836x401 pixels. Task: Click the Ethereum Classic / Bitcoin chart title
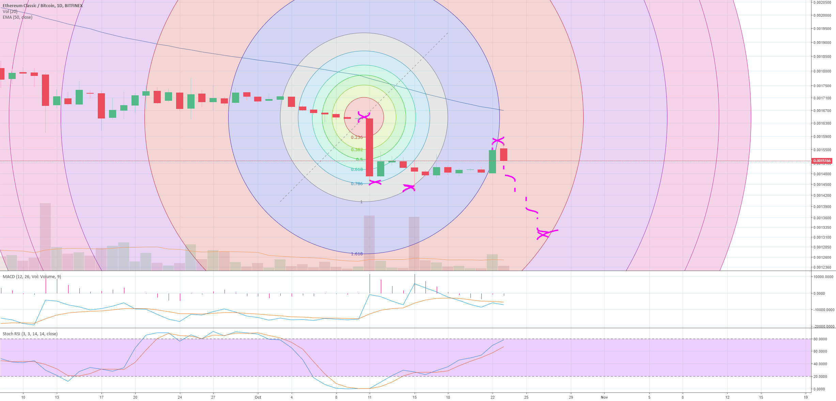click(43, 5)
